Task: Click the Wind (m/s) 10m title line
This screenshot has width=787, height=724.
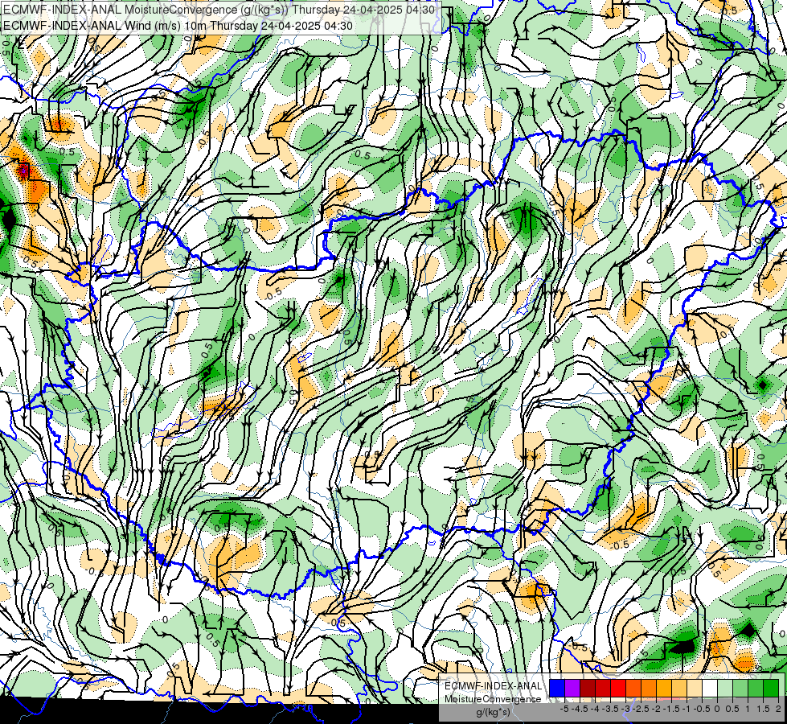Action: (x=178, y=26)
